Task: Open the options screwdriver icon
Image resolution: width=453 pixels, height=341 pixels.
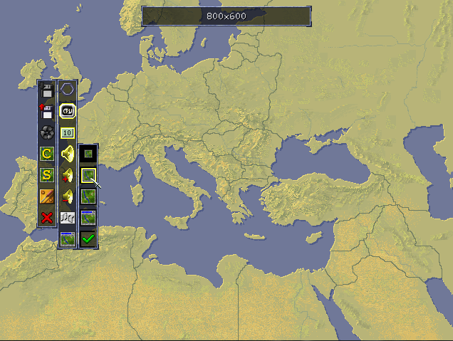Action: coord(47,196)
